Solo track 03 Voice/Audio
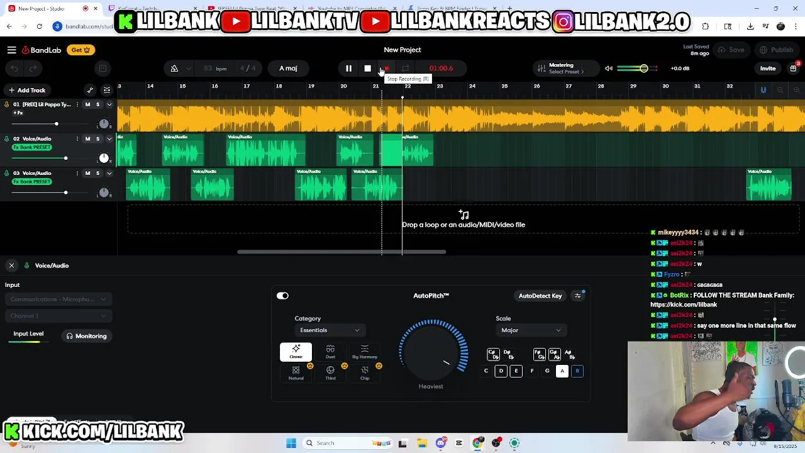 click(x=97, y=173)
